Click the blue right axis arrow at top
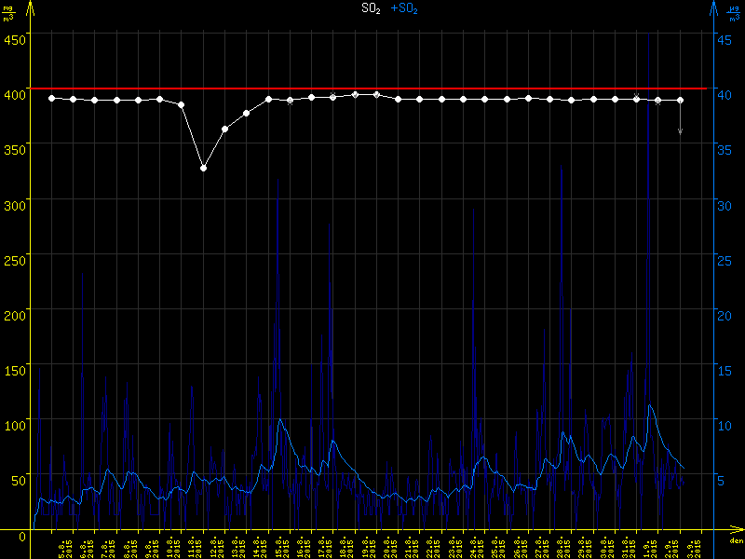Viewport: 745px width, 559px height. click(x=713, y=7)
